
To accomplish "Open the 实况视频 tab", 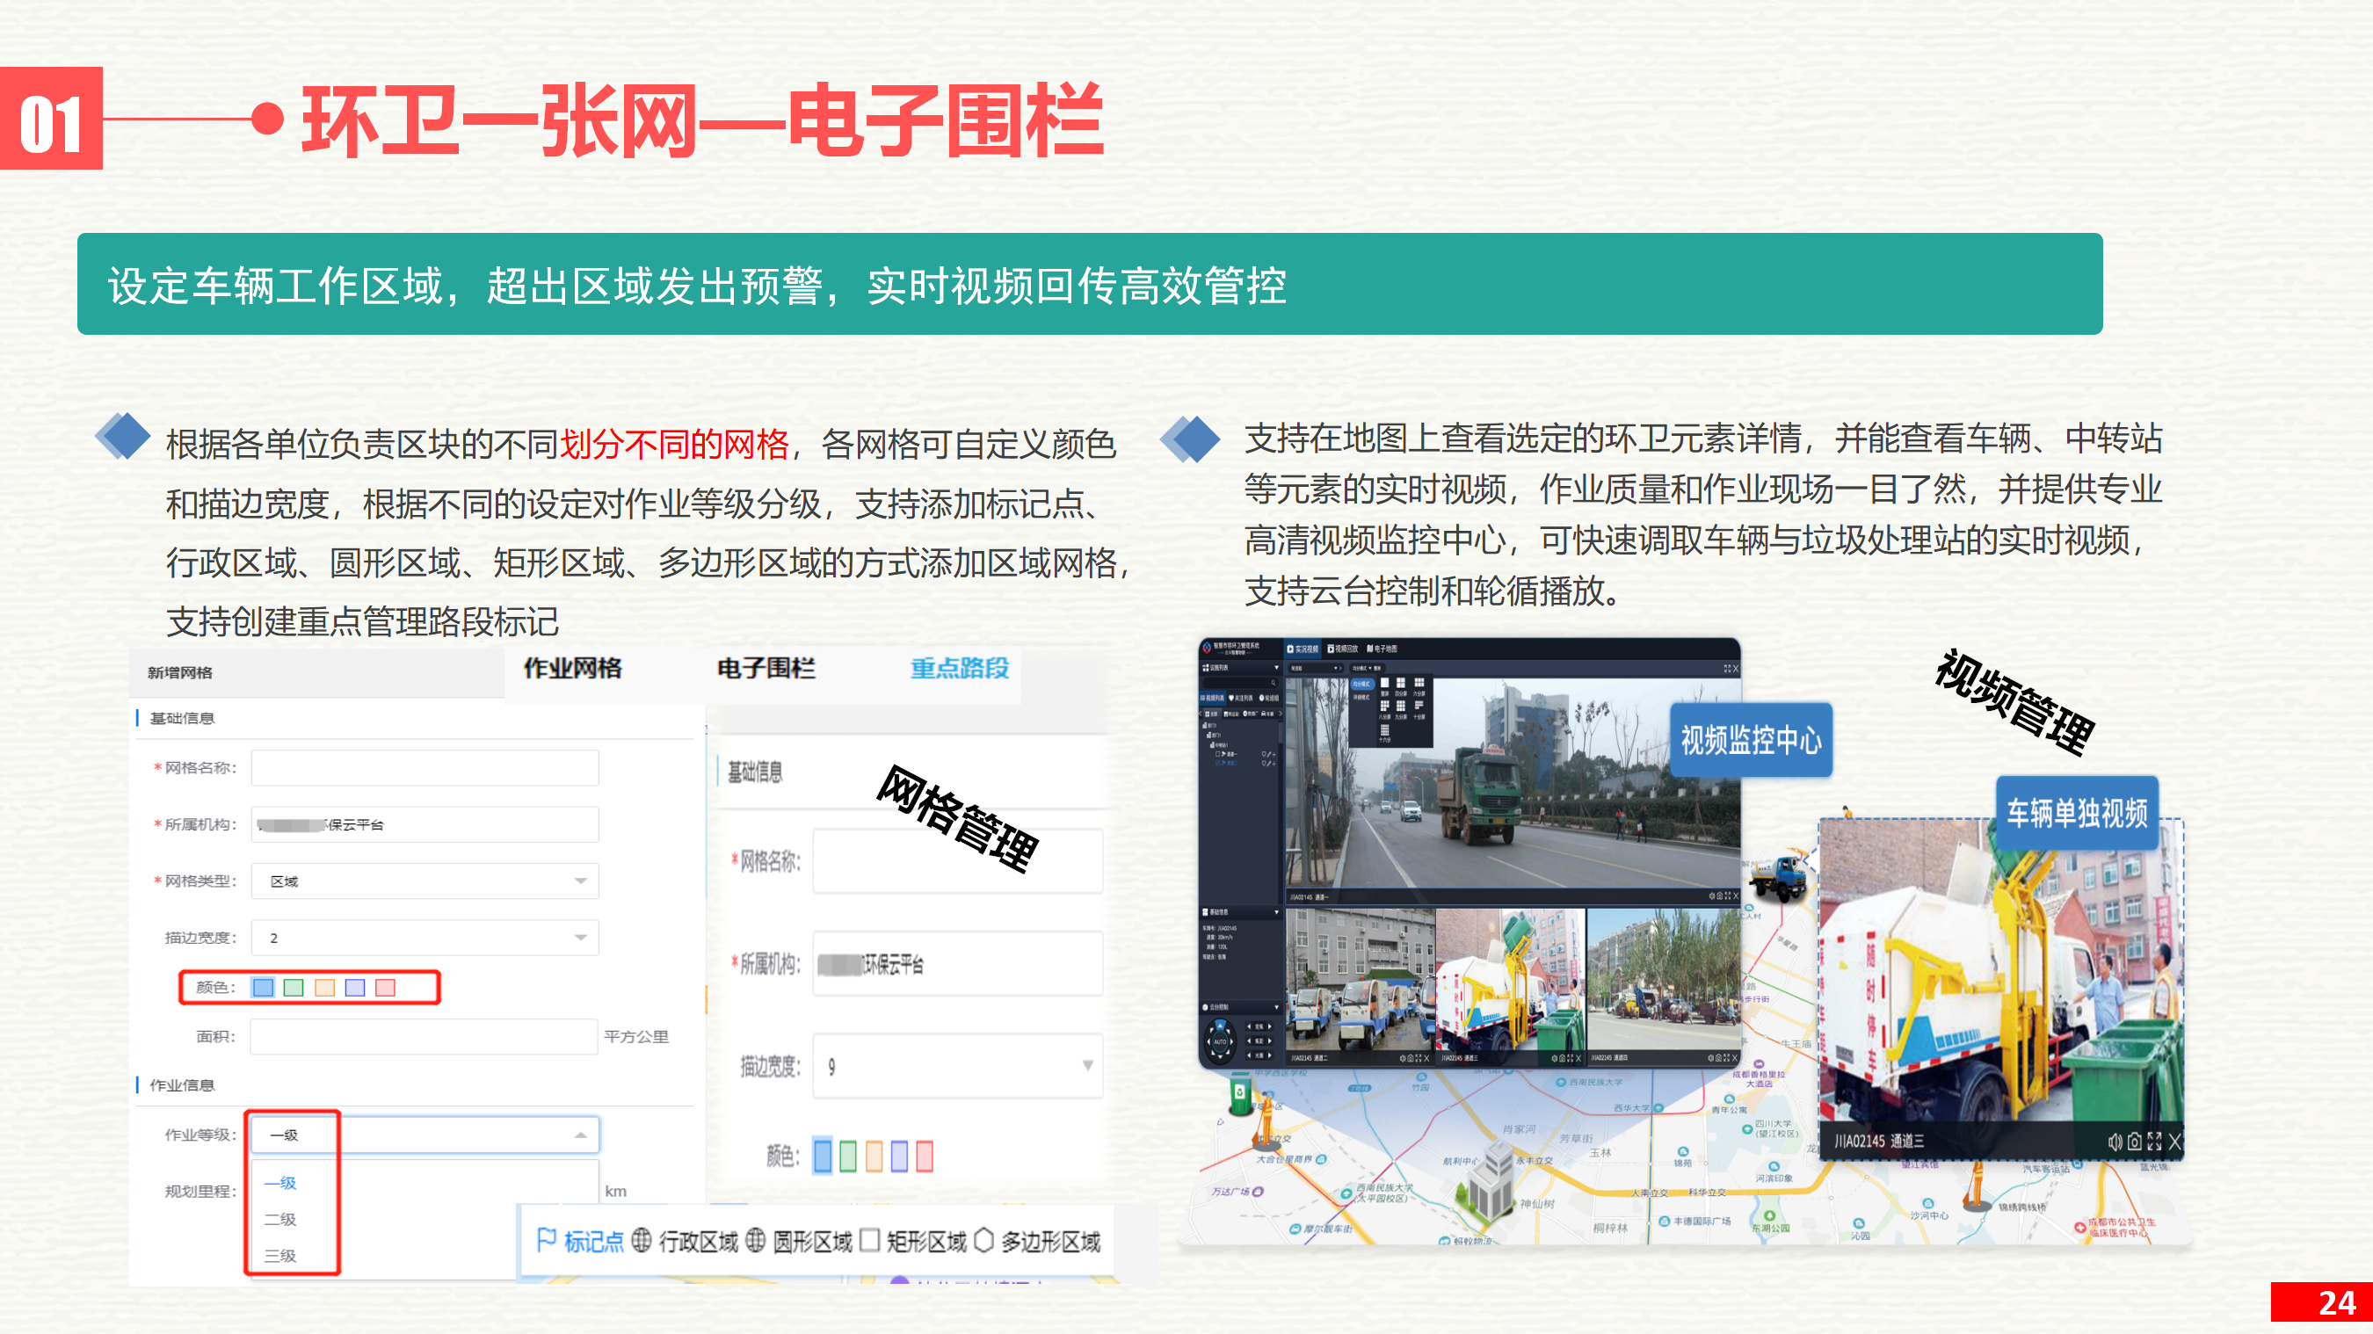I will [1303, 649].
